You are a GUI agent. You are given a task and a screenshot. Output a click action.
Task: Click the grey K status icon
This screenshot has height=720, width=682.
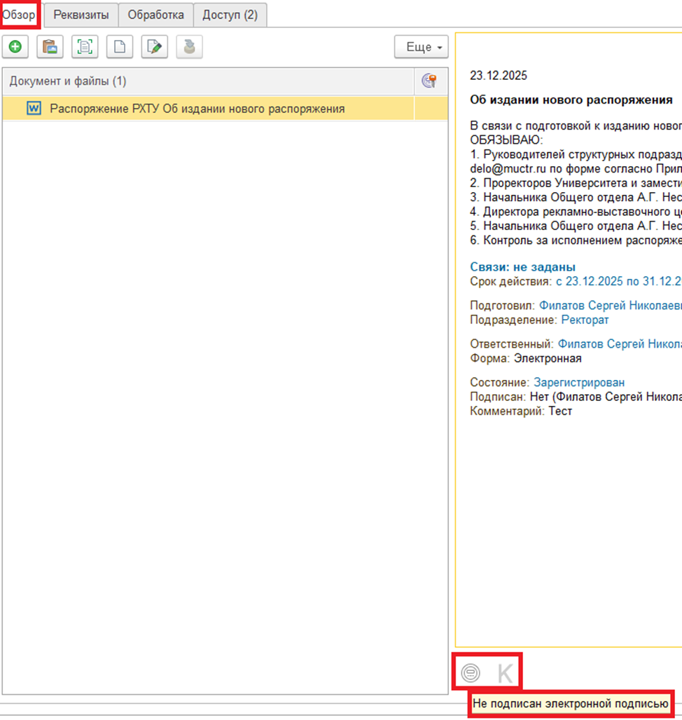click(x=505, y=674)
